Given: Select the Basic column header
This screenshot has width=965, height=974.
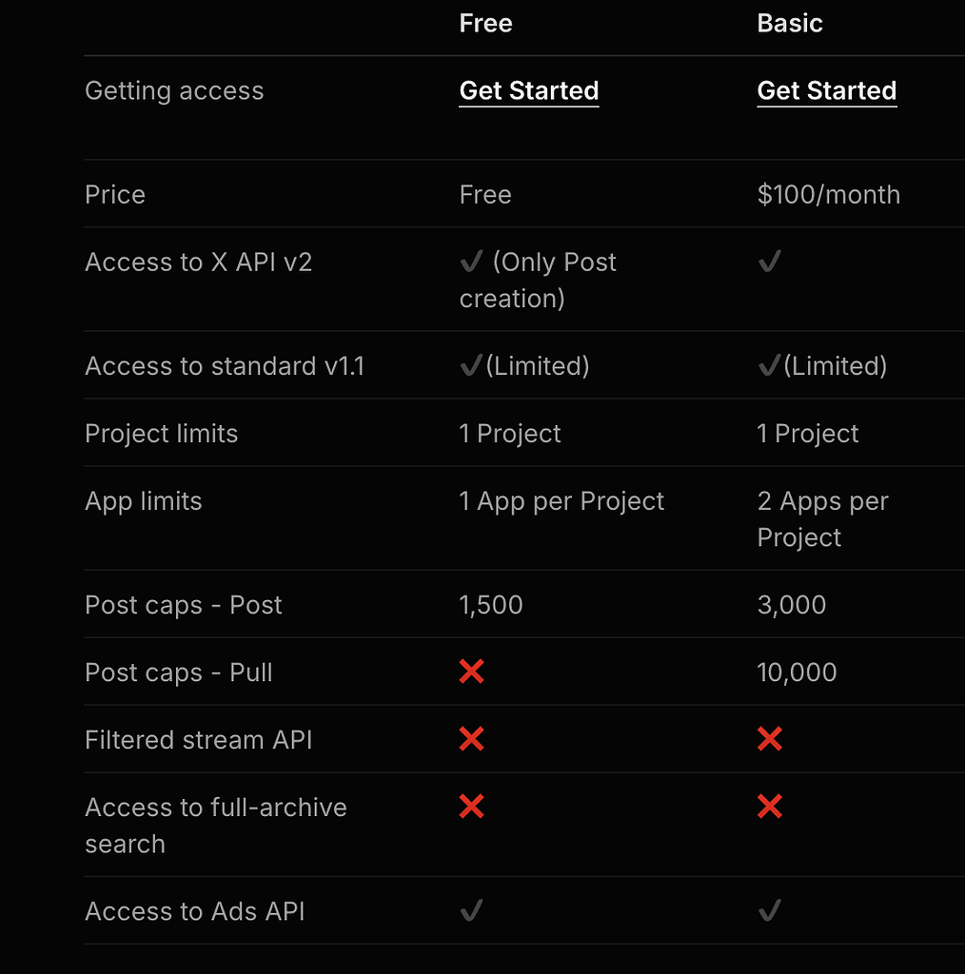Looking at the screenshot, I should point(790,23).
